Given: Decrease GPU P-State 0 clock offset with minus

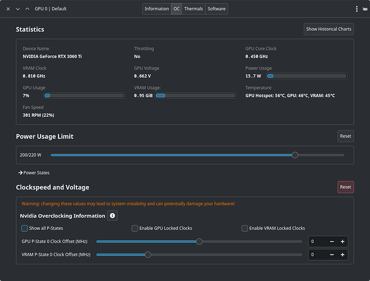Looking at the screenshot, I should click(332, 242).
